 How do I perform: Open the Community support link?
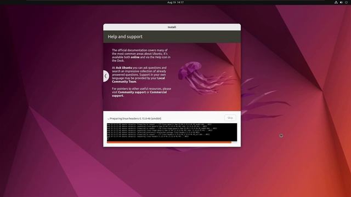click(x=132, y=92)
